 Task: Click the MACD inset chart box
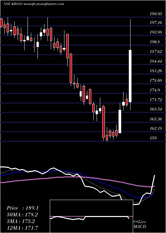point(91,216)
